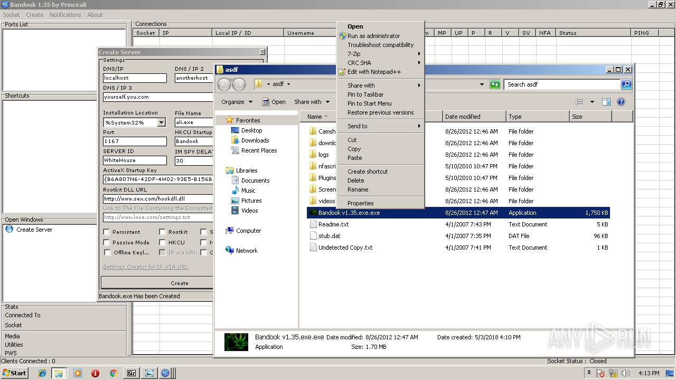The image size is (676, 380).
Task: Sort files by Date modified column header
Action: pyautogui.click(x=474, y=117)
